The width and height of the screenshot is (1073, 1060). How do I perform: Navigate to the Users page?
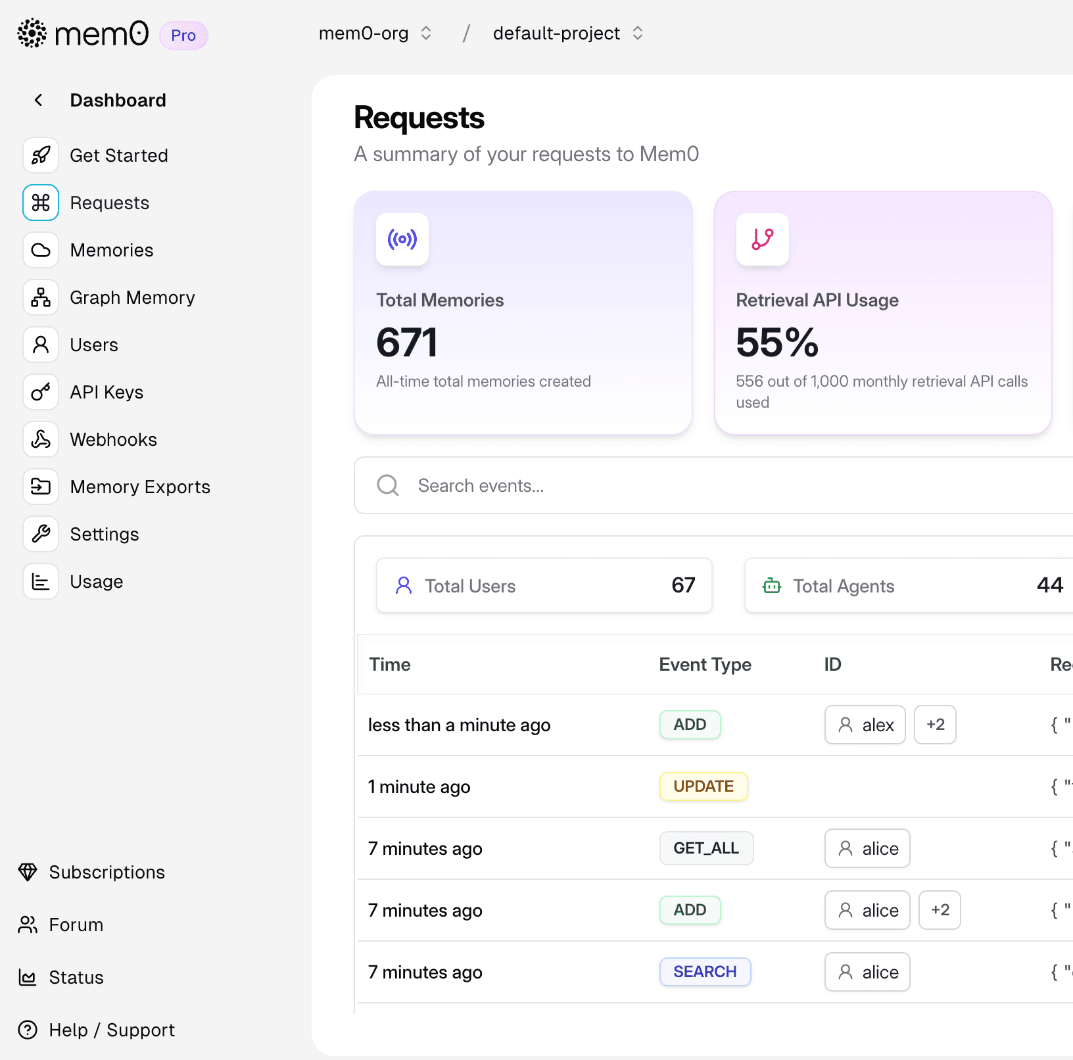pos(94,345)
